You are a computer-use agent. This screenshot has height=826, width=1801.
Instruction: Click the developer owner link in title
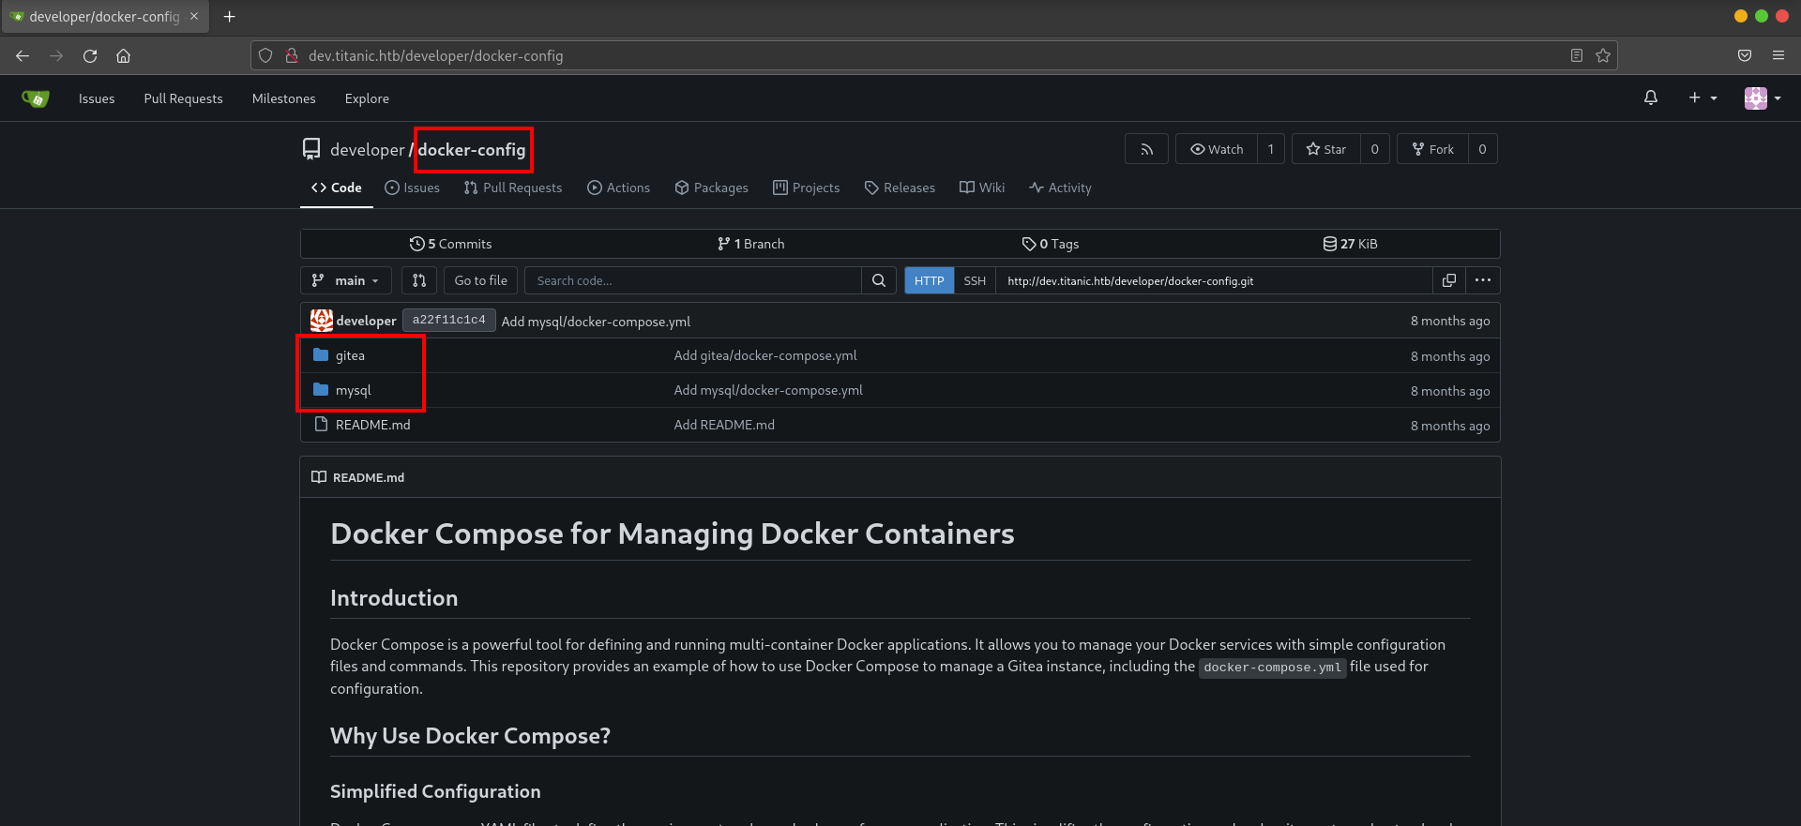click(x=368, y=150)
